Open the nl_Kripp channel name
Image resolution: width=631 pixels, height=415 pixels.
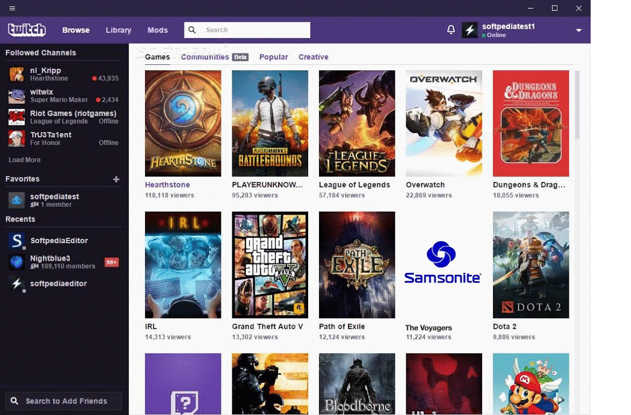tap(45, 70)
